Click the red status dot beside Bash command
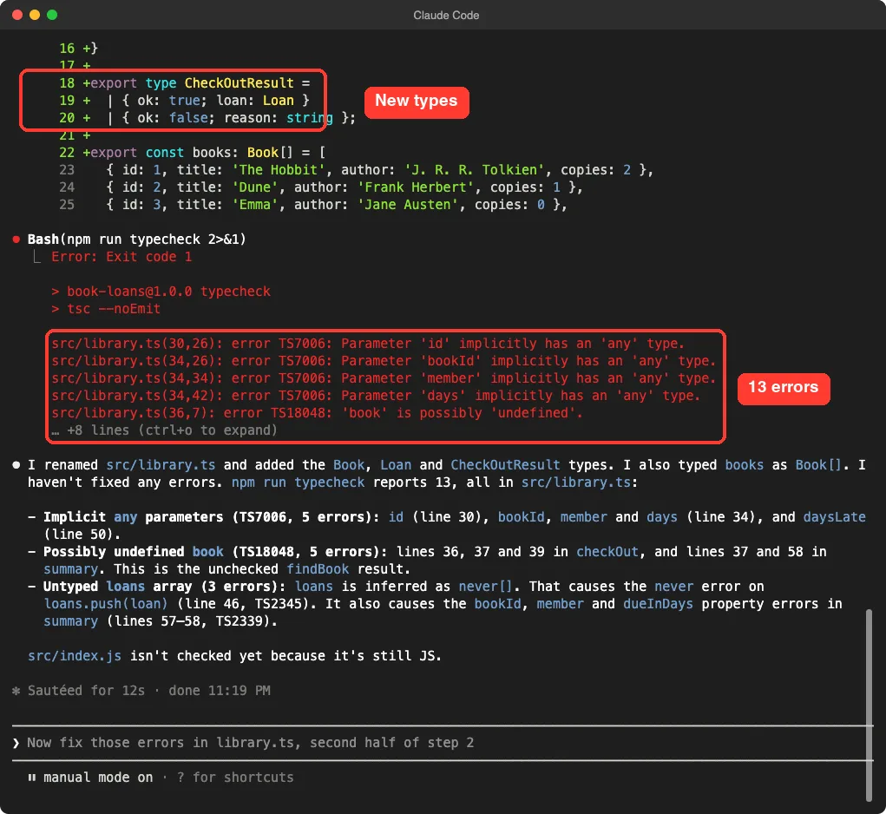Image resolution: width=886 pixels, height=814 pixels. pyautogui.click(x=16, y=240)
